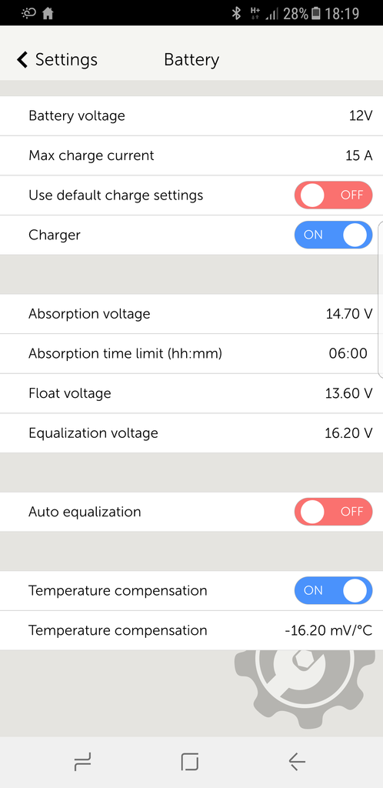Enable the Auto equalization toggle

click(333, 512)
